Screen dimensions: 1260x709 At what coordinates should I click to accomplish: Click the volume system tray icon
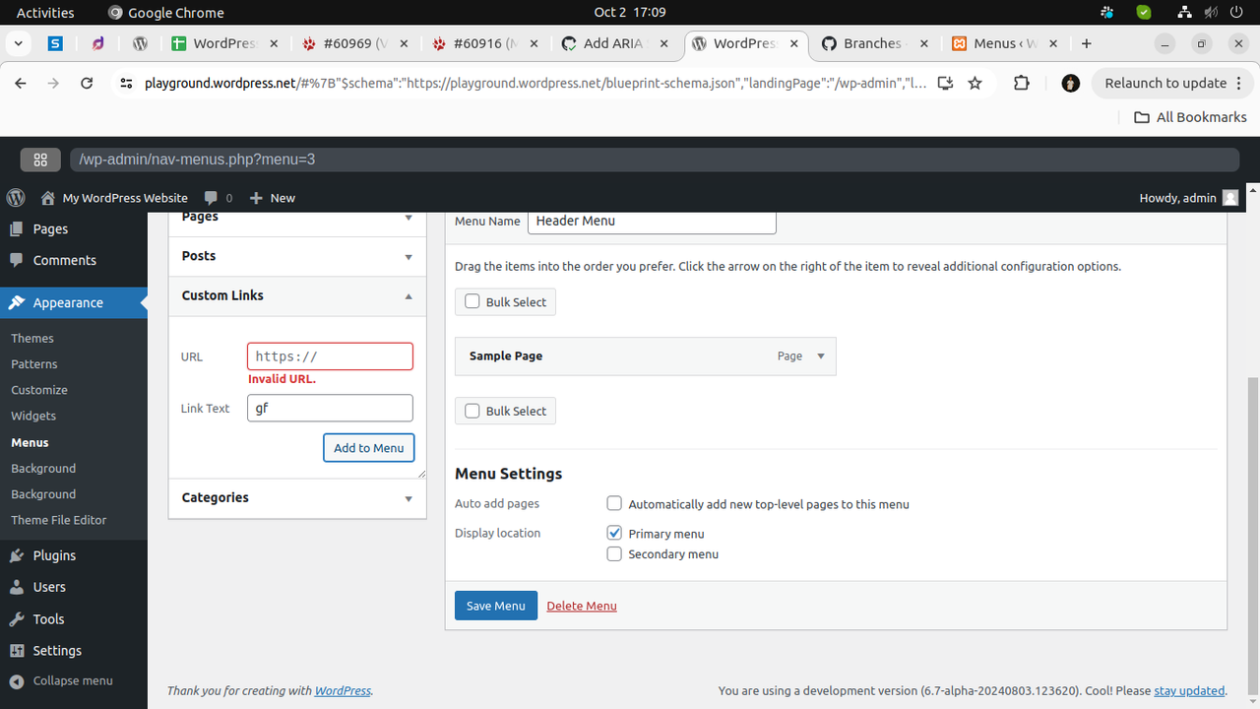pos(1212,13)
